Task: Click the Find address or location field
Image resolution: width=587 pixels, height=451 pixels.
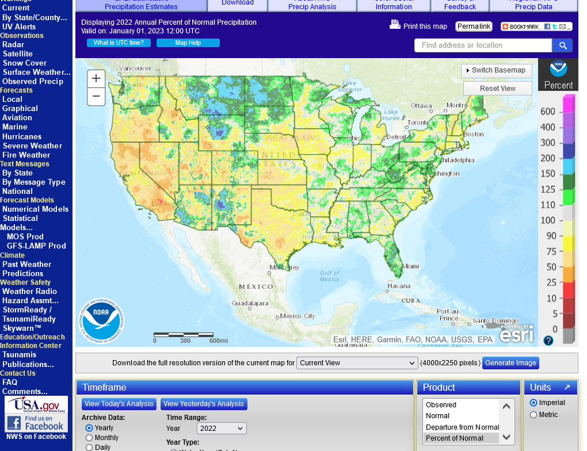Action: click(x=483, y=45)
